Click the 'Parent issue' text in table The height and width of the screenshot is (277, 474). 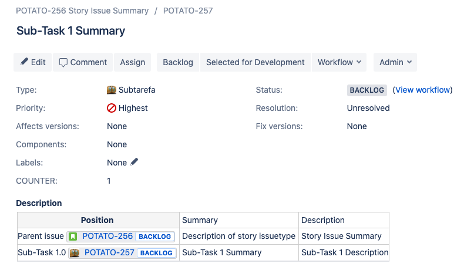(41, 237)
